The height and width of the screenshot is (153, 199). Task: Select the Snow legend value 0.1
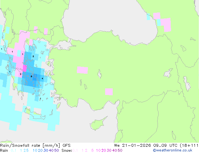(75, 151)
